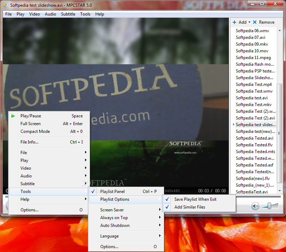Select Softpedia Tested.asf in playlist

[x=254, y=165]
